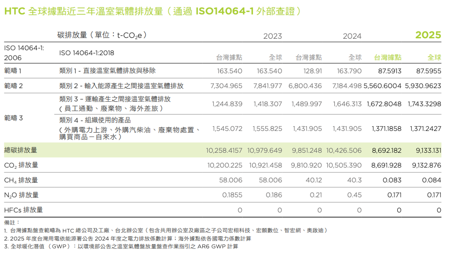Click the line （員工通勤、廢棄物、海外差旅）

pos(111,109)
